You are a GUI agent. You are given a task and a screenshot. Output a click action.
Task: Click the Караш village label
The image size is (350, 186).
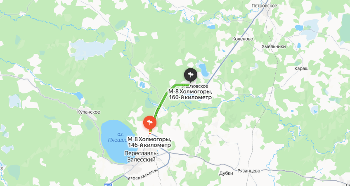click(x=301, y=69)
